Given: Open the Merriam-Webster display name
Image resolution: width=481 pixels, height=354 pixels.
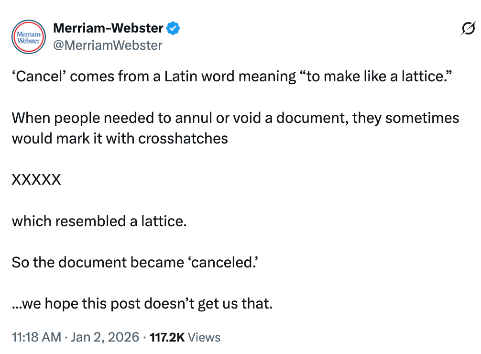Looking at the screenshot, I should 108,29.
